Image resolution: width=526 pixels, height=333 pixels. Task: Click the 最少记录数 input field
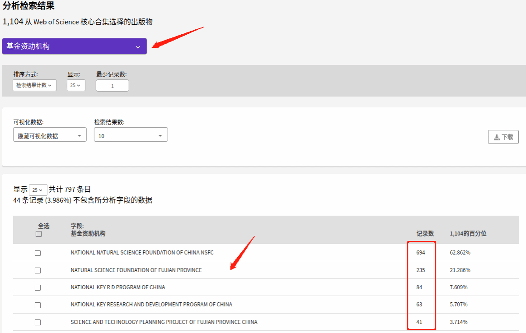click(x=113, y=86)
